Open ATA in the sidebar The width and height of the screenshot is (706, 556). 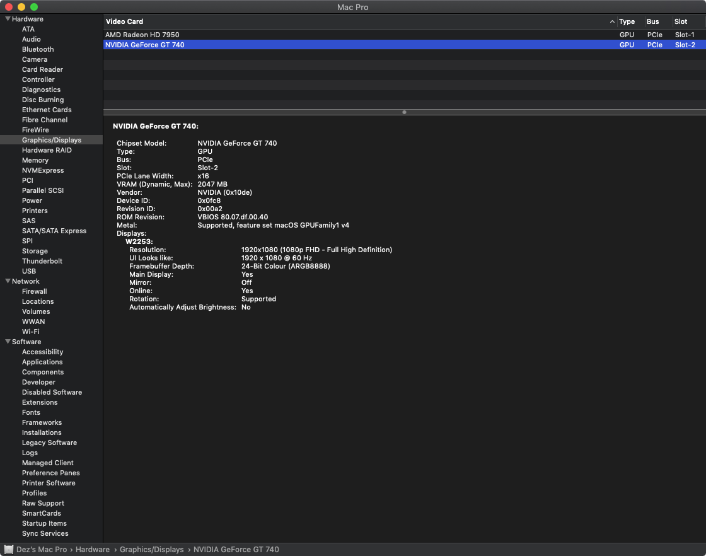[x=28, y=29]
